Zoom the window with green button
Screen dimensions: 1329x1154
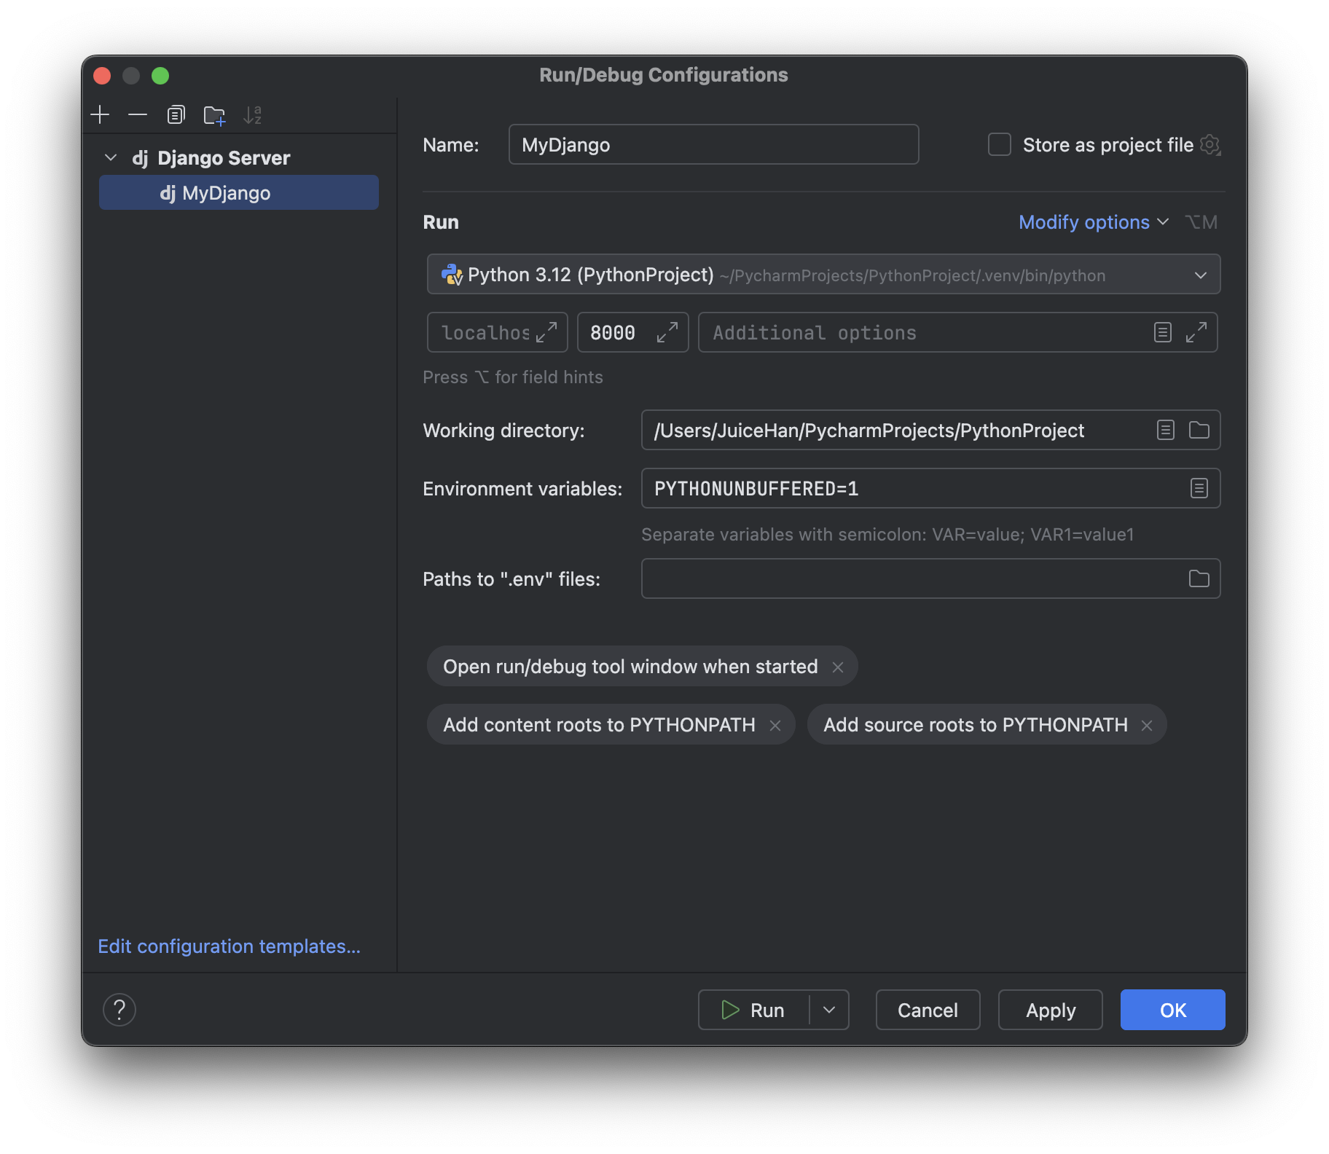coord(160,76)
